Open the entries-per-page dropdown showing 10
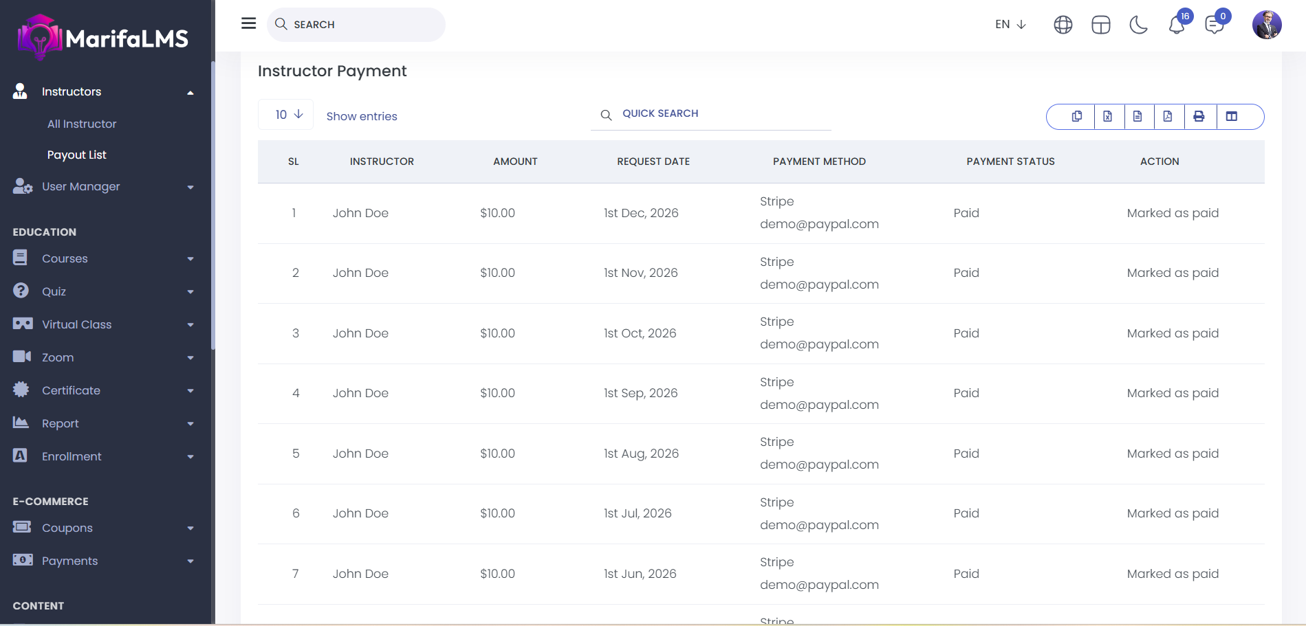 (288, 115)
